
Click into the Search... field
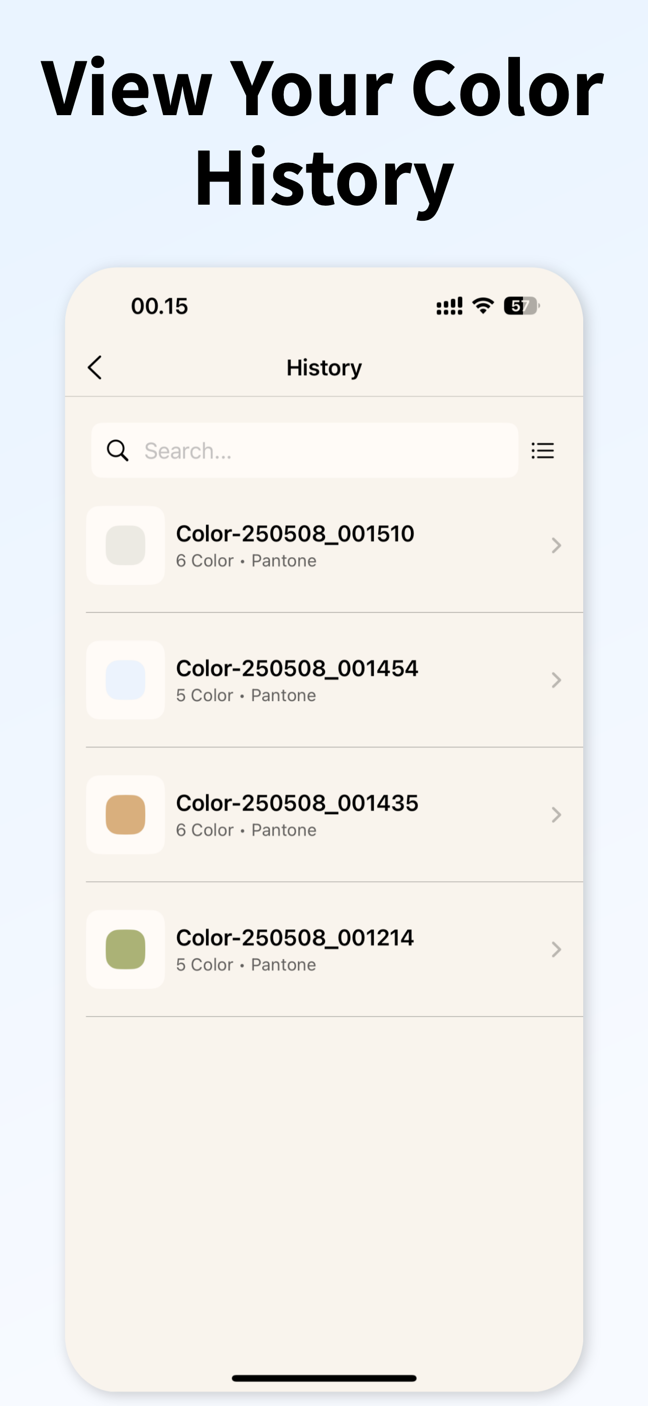[x=304, y=451]
